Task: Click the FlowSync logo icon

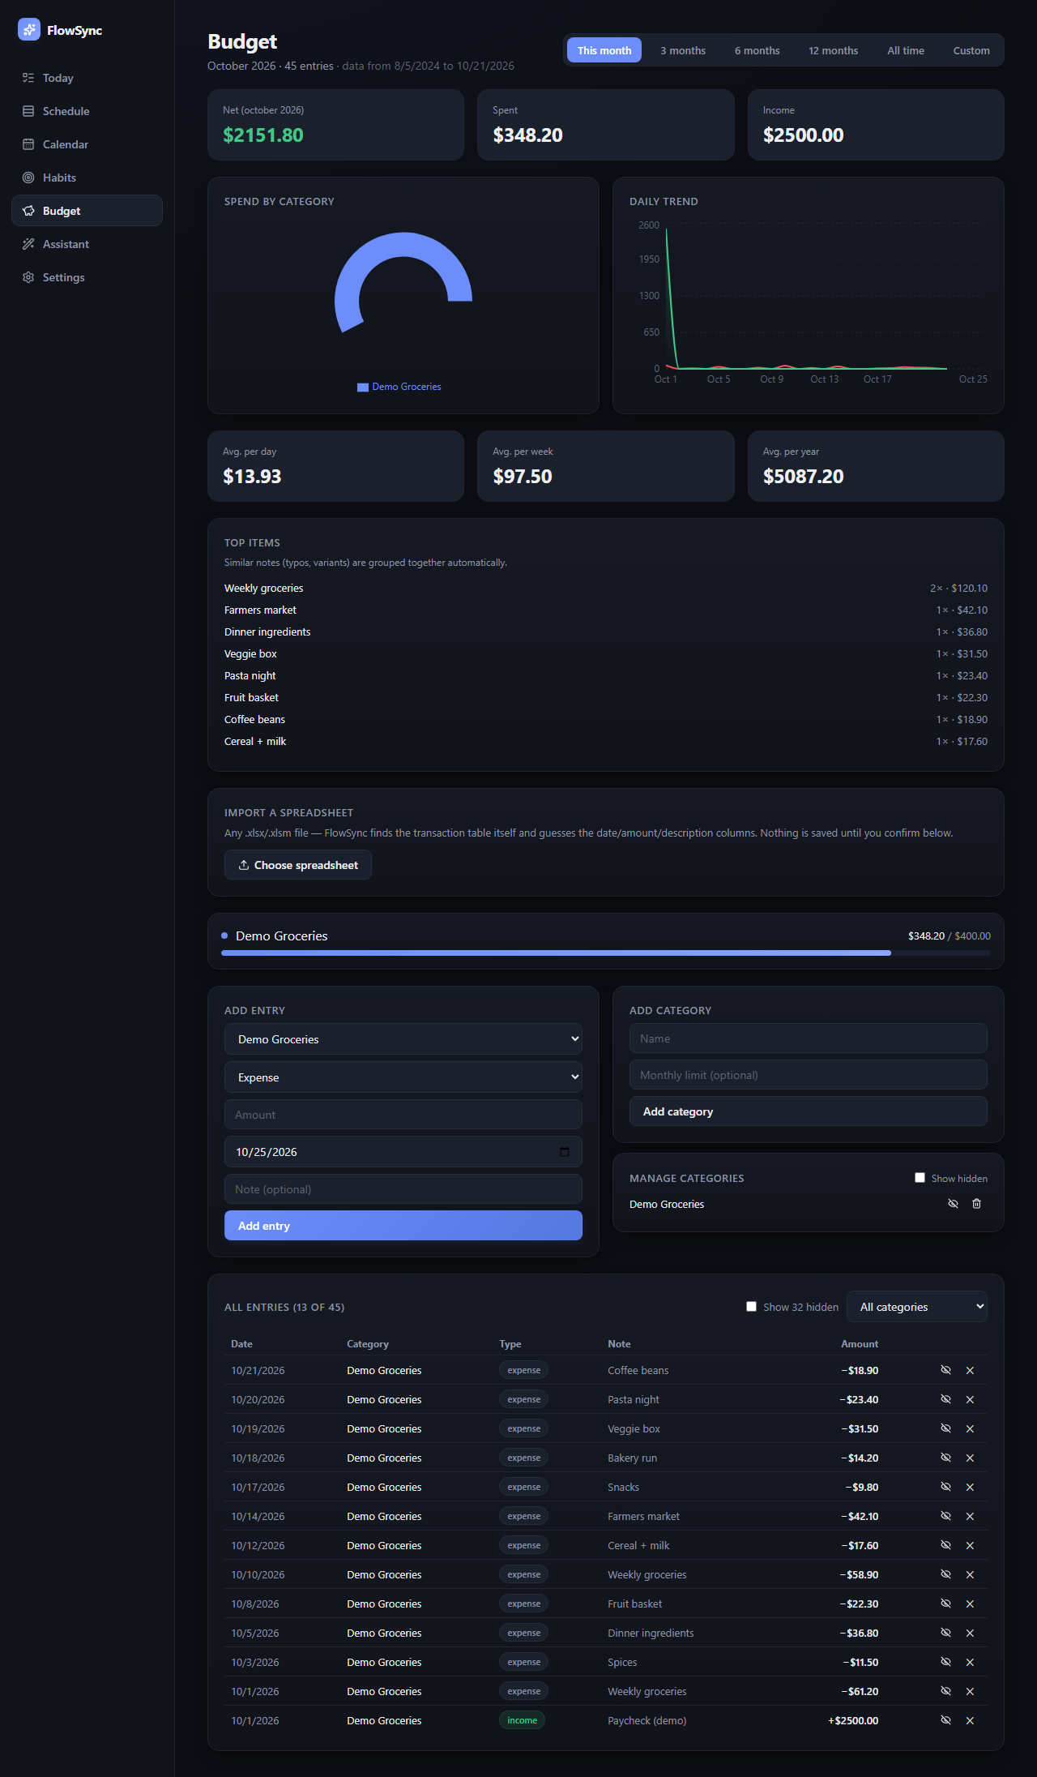Action: coord(29,30)
